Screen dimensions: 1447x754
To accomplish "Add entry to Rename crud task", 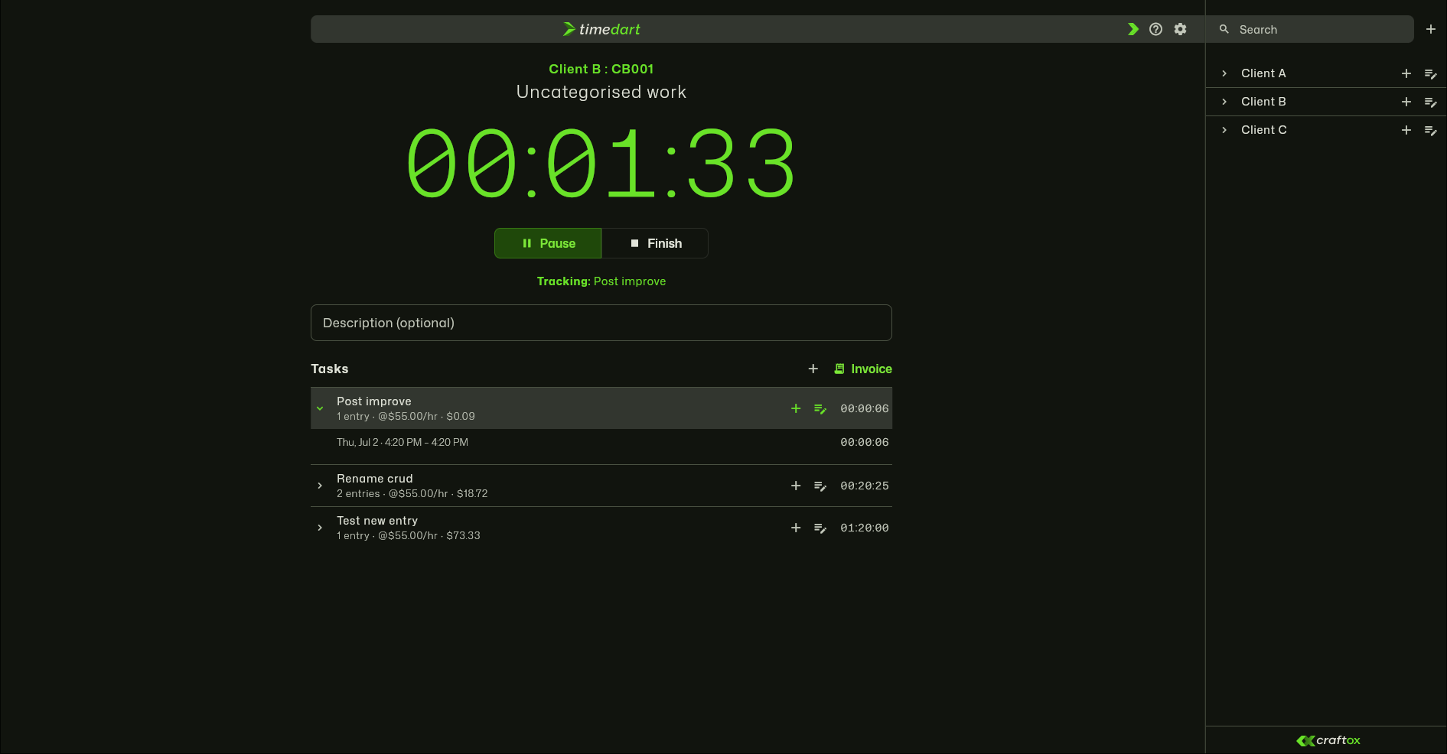I will (x=796, y=486).
